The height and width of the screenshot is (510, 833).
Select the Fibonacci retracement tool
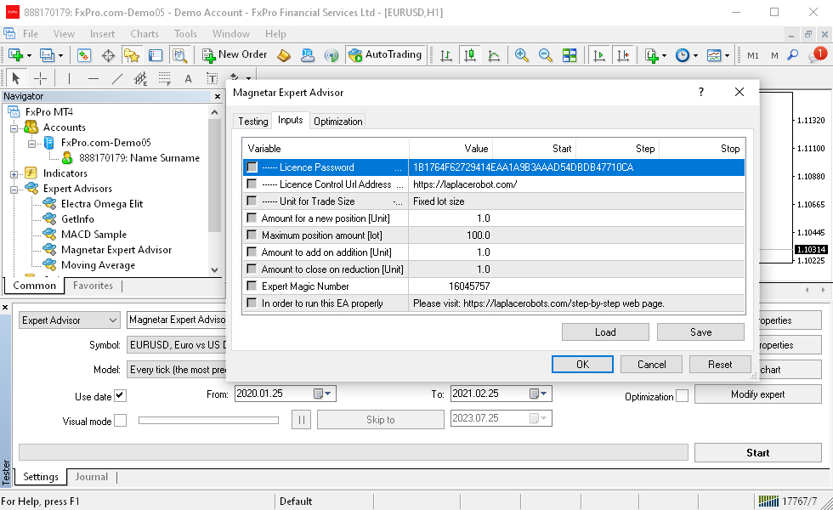point(165,78)
